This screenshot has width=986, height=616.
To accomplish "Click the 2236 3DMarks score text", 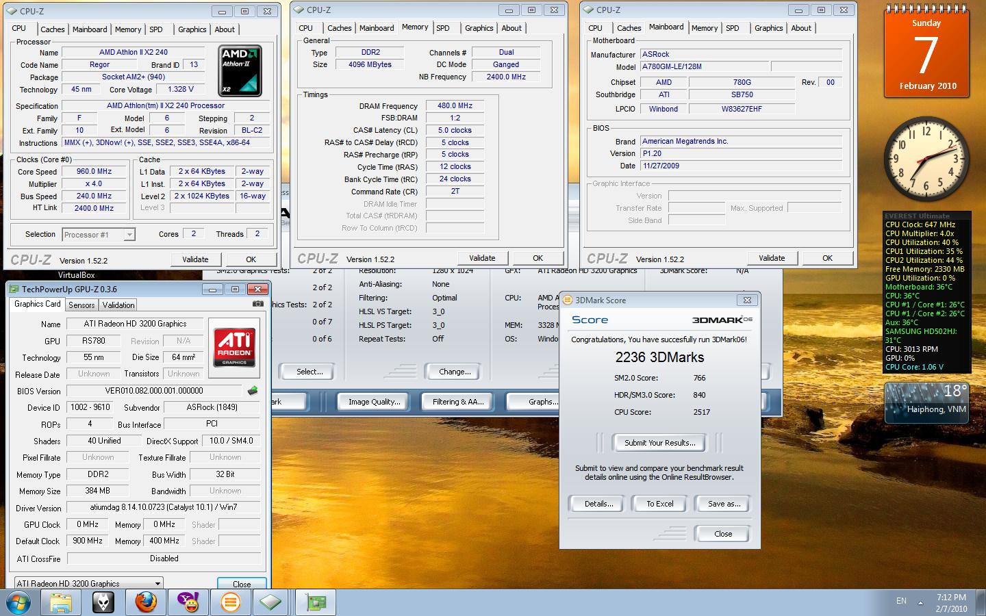I will pyautogui.click(x=659, y=357).
